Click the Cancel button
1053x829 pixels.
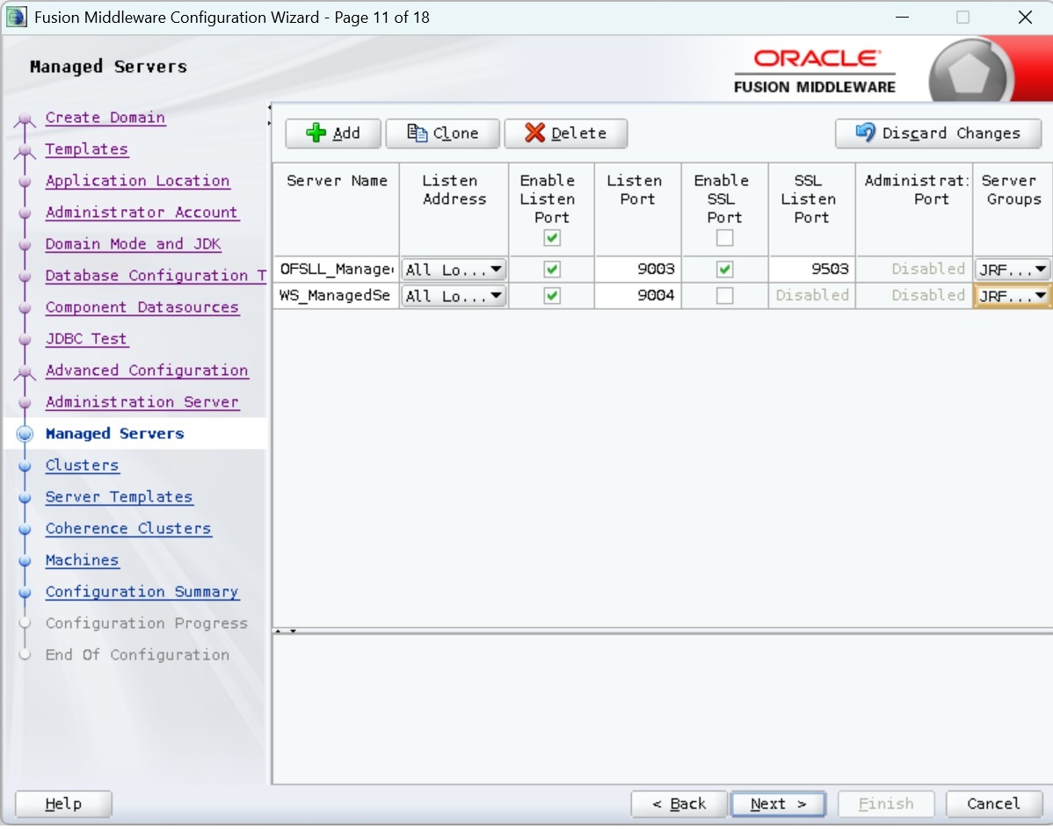pyautogui.click(x=994, y=804)
